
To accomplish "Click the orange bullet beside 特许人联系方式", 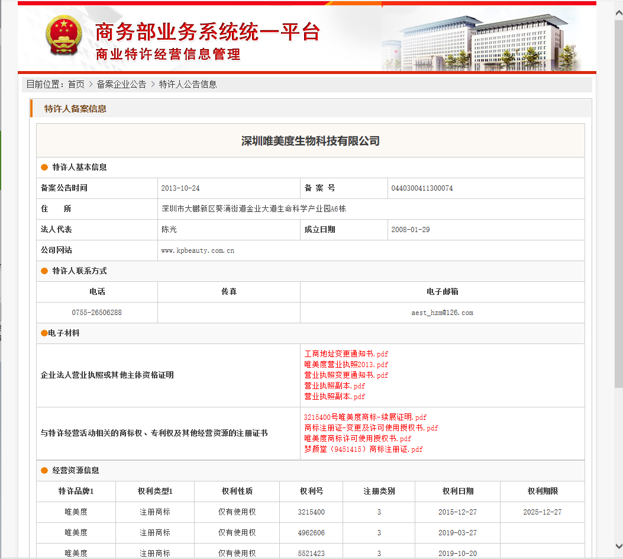I will point(44,271).
